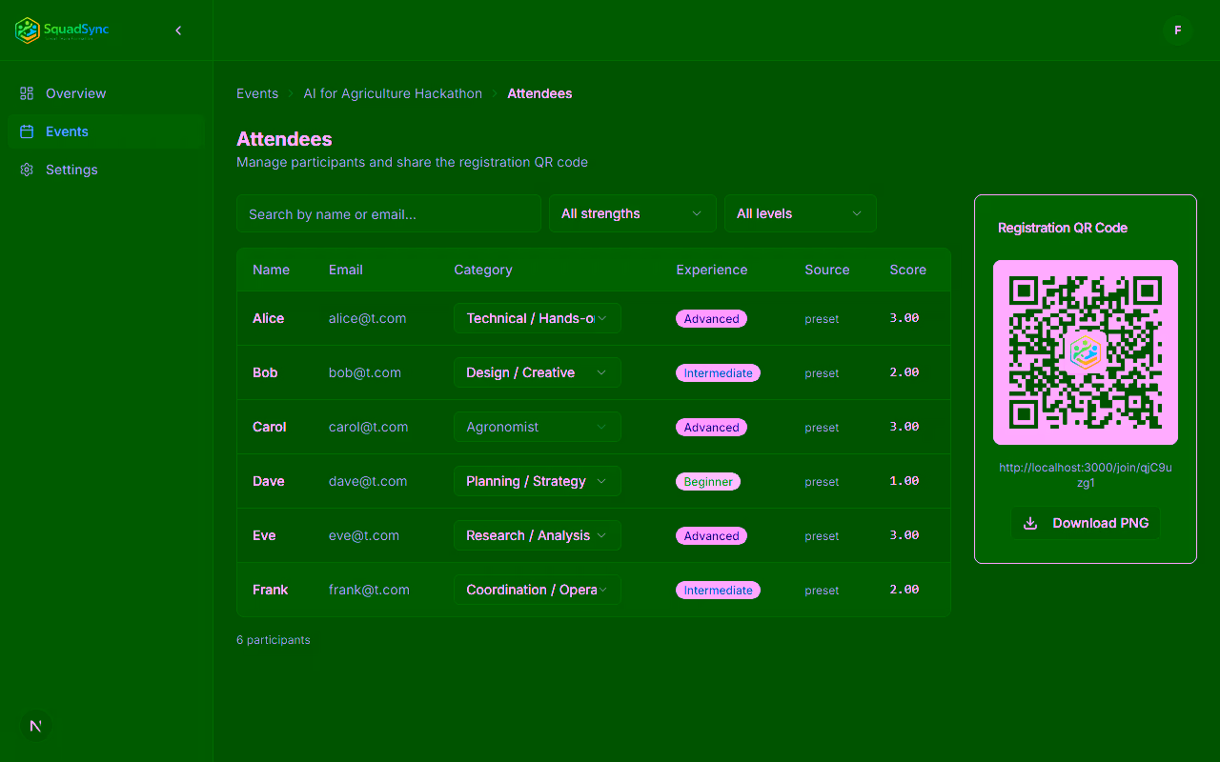Select the name Eve
The width and height of the screenshot is (1220, 762).
(x=264, y=535)
